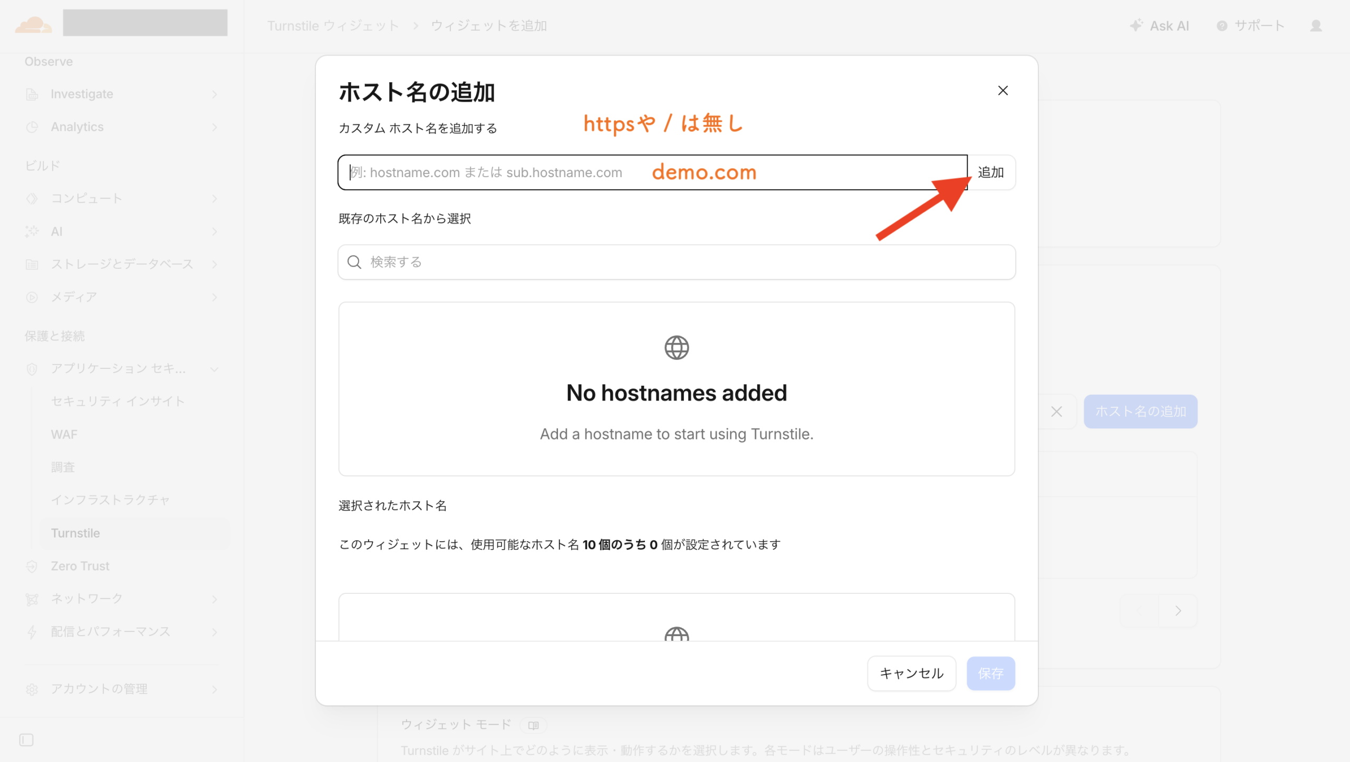Image resolution: width=1350 pixels, height=762 pixels.
Task: Expand the ストレージとデータベース chevron
Action: (215, 264)
